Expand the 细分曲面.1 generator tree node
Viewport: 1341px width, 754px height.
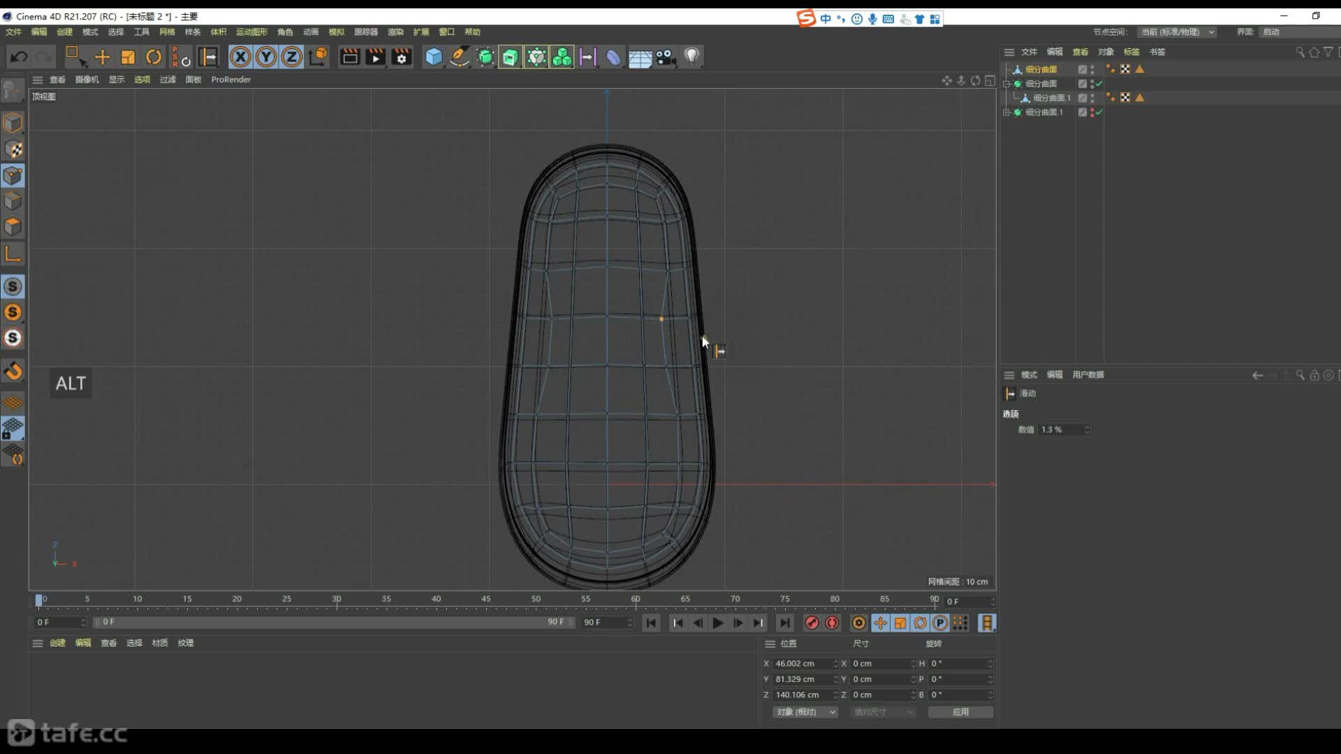[x=1007, y=112]
